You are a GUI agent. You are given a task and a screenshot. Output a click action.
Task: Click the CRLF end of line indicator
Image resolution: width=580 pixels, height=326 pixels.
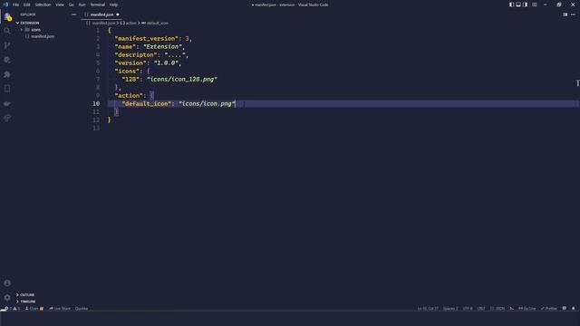pos(481,308)
